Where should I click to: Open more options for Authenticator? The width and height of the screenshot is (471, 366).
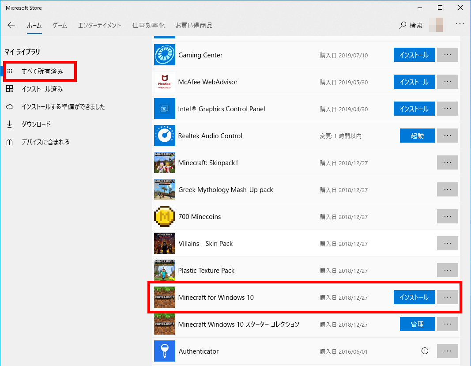tap(447, 351)
